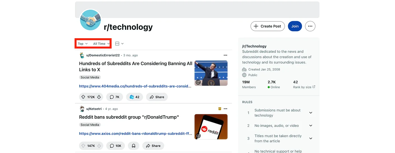
Task: Upvote the 147K post
Action: click(83, 146)
